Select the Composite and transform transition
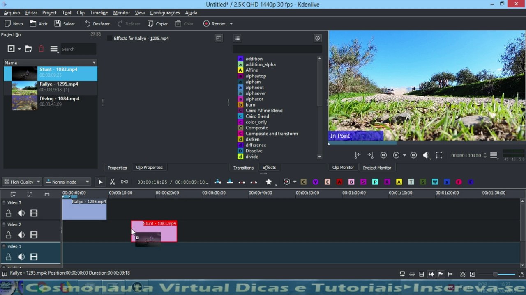The height and width of the screenshot is (295, 526). [272, 134]
